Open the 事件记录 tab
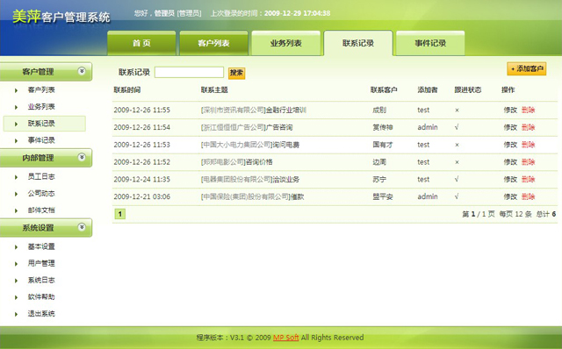Image resolution: width=562 pixels, height=349 pixels. coord(430,43)
